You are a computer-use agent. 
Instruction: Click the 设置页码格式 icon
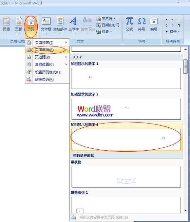pos(29,72)
